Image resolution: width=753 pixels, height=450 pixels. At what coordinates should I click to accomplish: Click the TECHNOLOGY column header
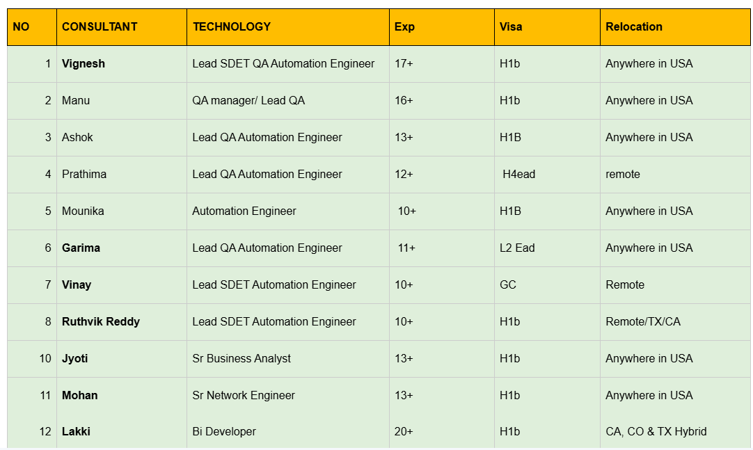point(232,27)
